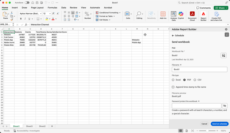Go back to Schedule with arrow
The width and height of the screenshot is (230, 133).
(173, 35)
